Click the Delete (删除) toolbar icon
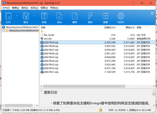This screenshot has height=114, width=157. click(75, 16)
